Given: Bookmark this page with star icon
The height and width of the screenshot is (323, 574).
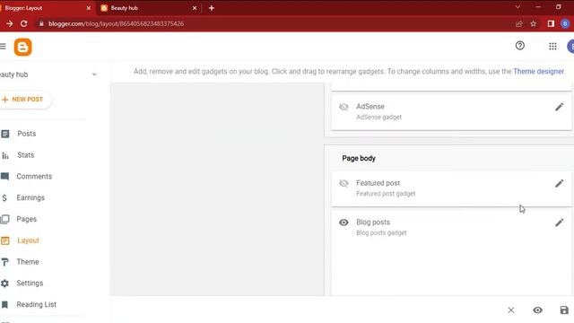Looking at the screenshot, I should pyautogui.click(x=534, y=24).
